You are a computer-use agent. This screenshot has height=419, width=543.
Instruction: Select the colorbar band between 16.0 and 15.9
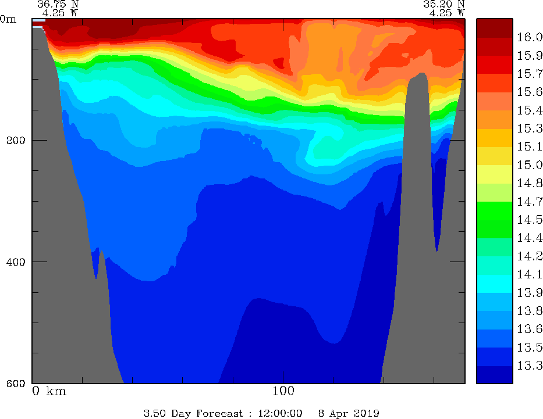pos(495,46)
